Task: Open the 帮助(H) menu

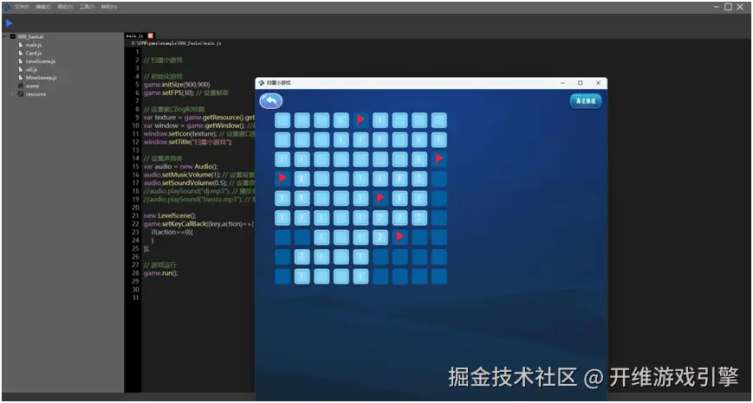Action: tap(109, 7)
